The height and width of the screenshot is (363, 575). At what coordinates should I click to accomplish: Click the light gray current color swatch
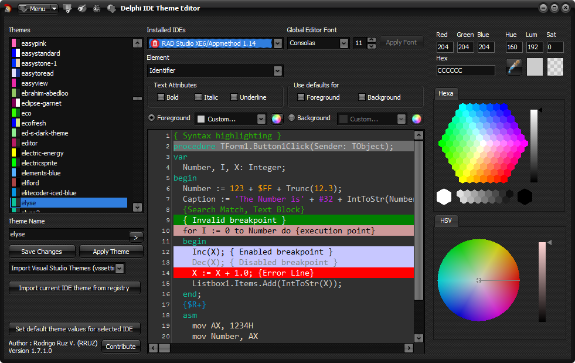tap(535, 67)
